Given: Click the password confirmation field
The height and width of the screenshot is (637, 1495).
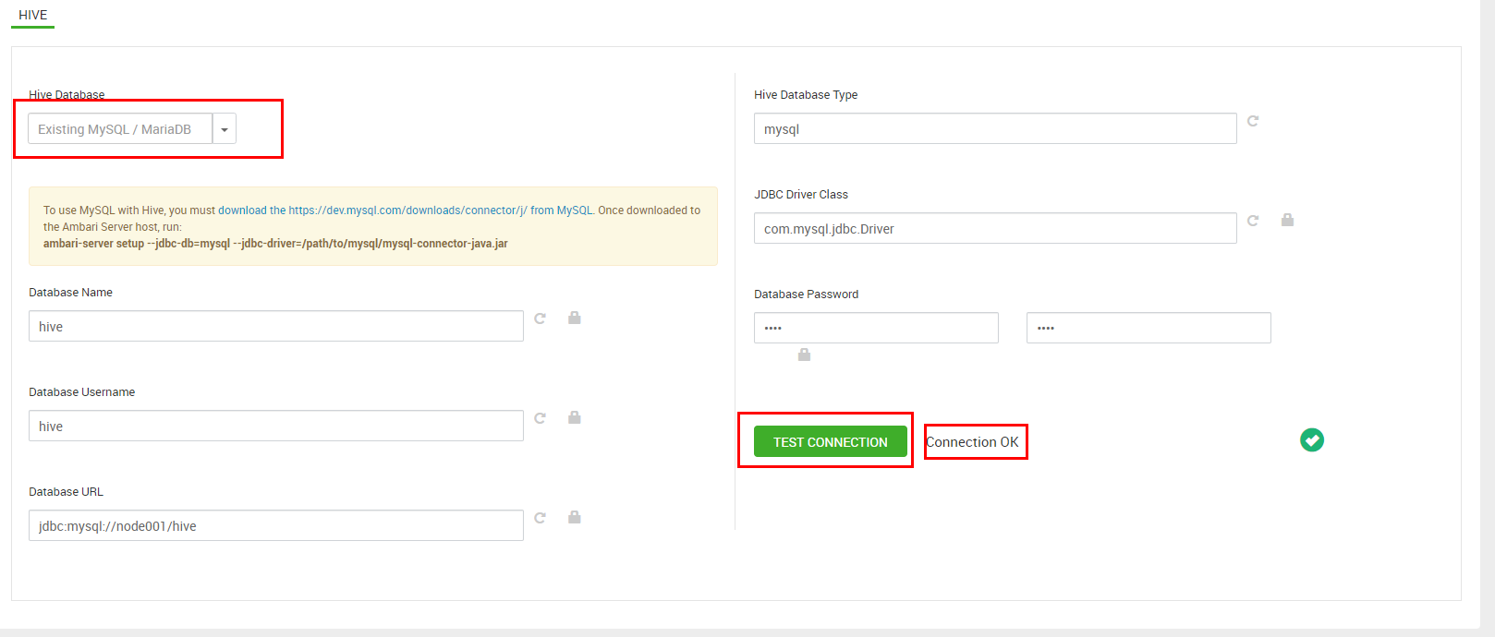Looking at the screenshot, I should (1148, 328).
